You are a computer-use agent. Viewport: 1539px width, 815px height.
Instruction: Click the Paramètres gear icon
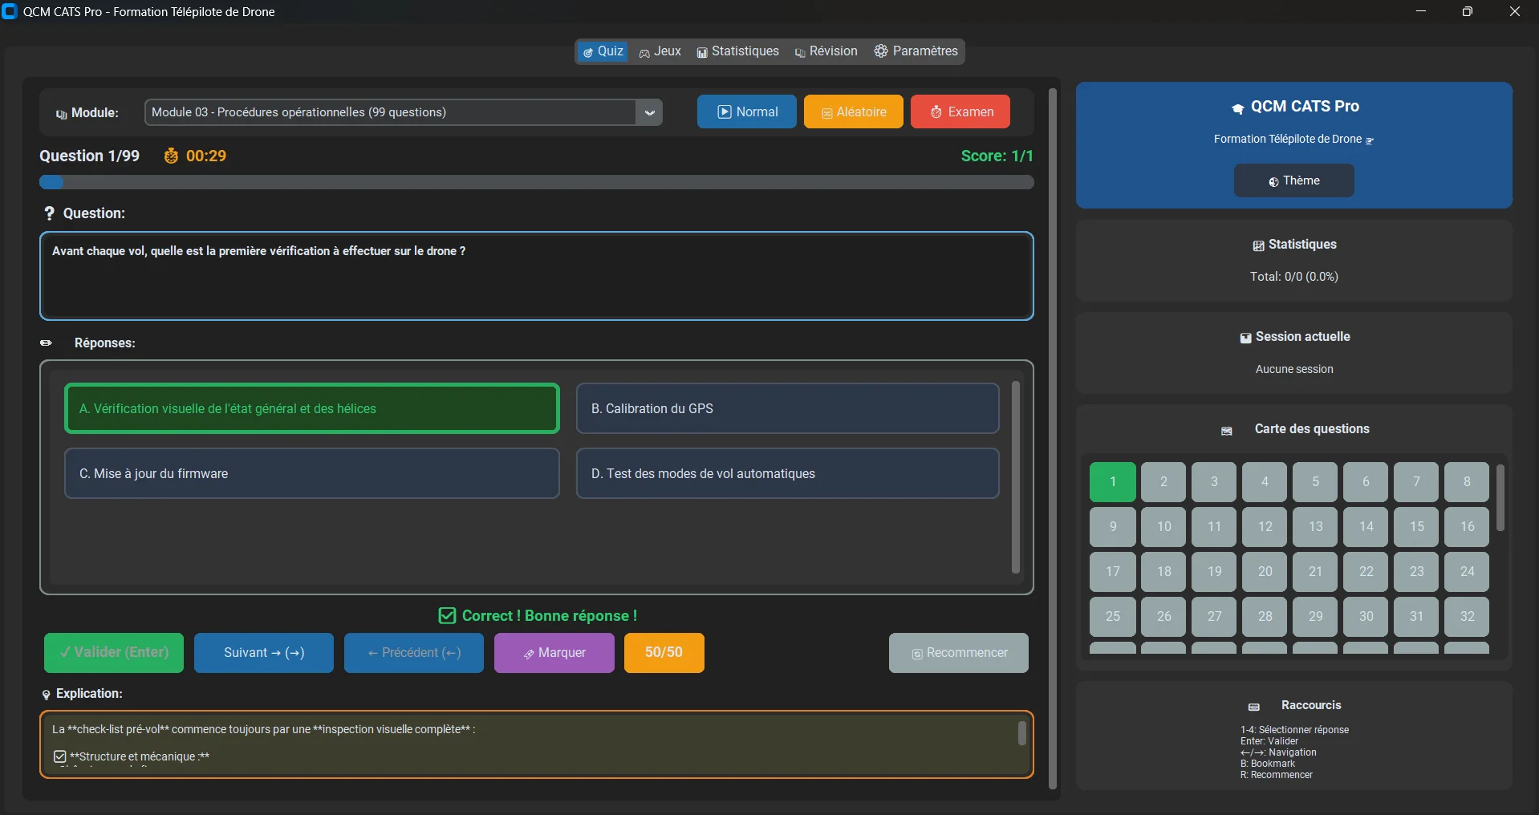click(881, 51)
